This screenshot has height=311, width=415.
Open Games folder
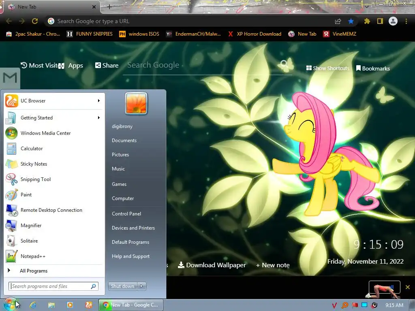point(119,184)
